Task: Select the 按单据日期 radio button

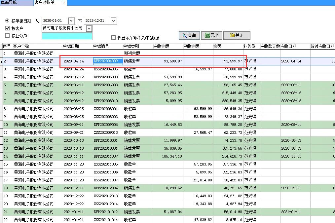Action: (x=7, y=20)
